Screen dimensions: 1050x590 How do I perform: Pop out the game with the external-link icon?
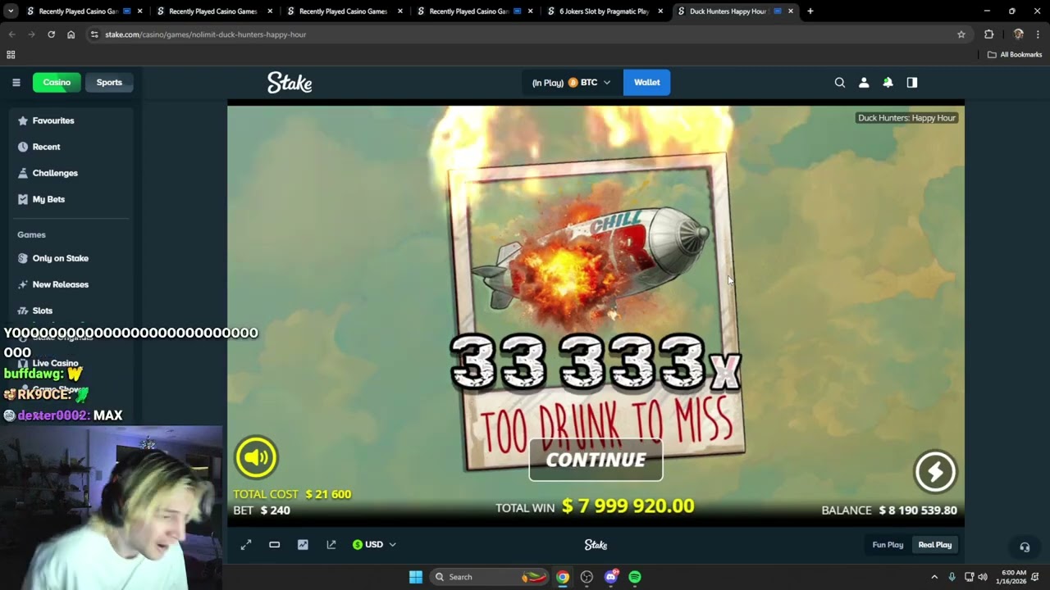pyautogui.click(x=331, y=544)
